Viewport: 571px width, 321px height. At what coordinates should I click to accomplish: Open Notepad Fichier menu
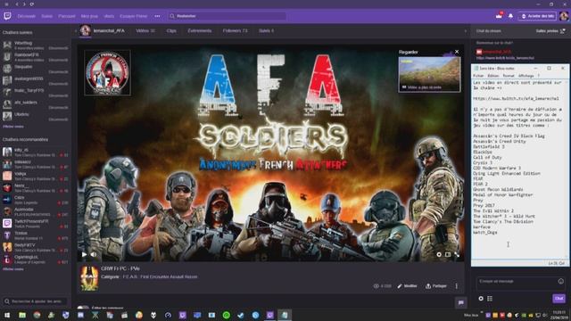pyautogui.click(x=478, y=76)
